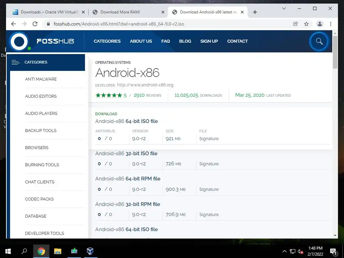Bookmark this page with the star icon

[x=306, y=24]
